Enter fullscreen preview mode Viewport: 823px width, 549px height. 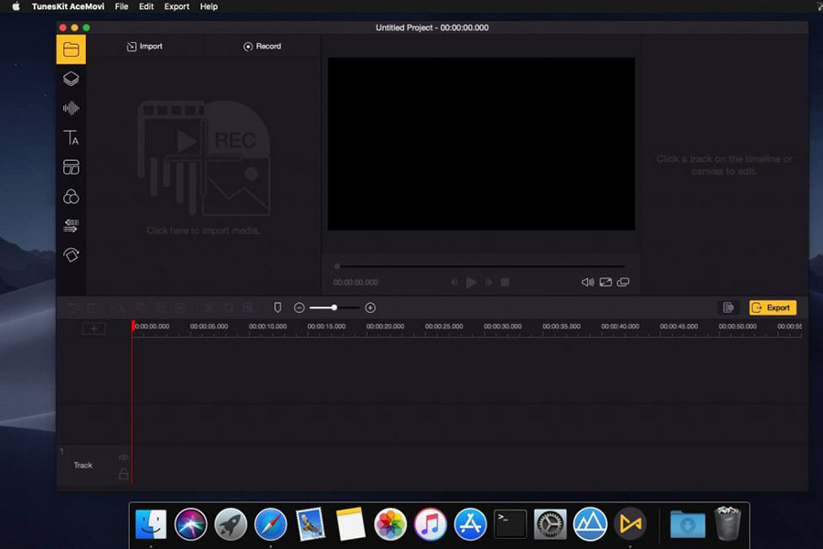(605, 282)
